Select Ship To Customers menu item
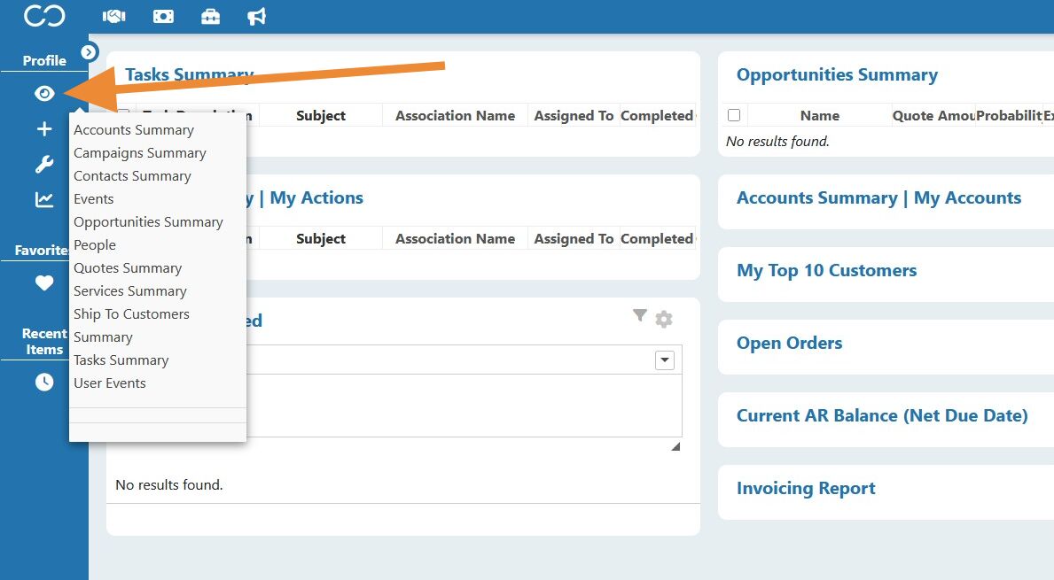 point(132,314)
